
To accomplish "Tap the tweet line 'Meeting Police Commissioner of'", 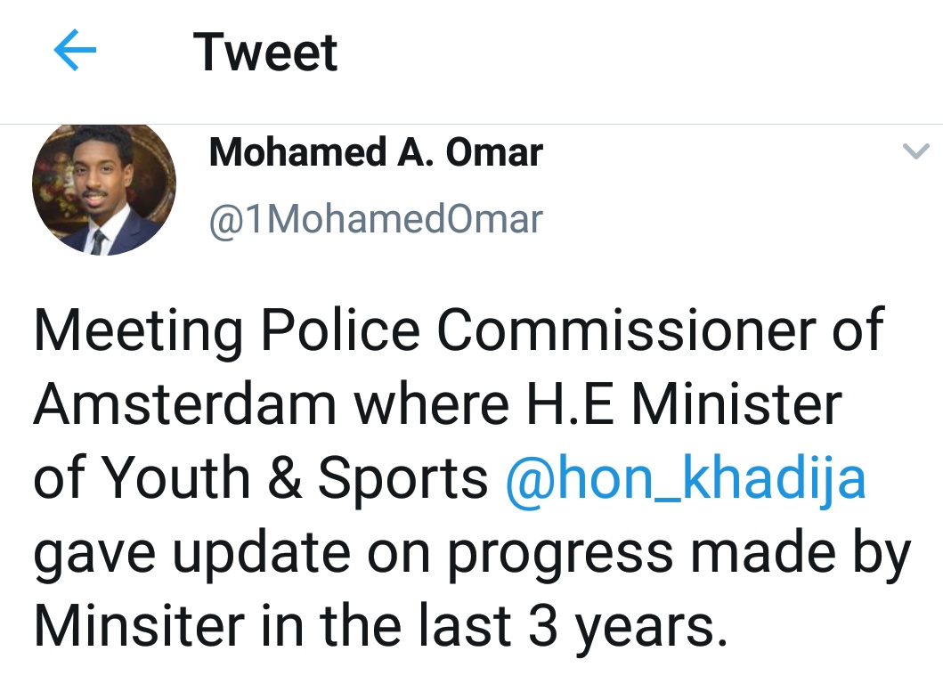I will coord(459,330).
